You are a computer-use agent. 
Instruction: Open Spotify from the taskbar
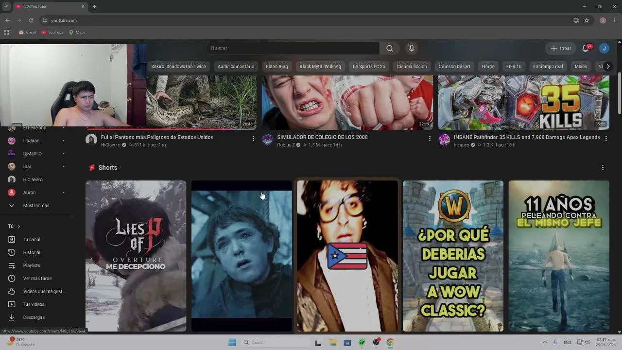(362, 343)
